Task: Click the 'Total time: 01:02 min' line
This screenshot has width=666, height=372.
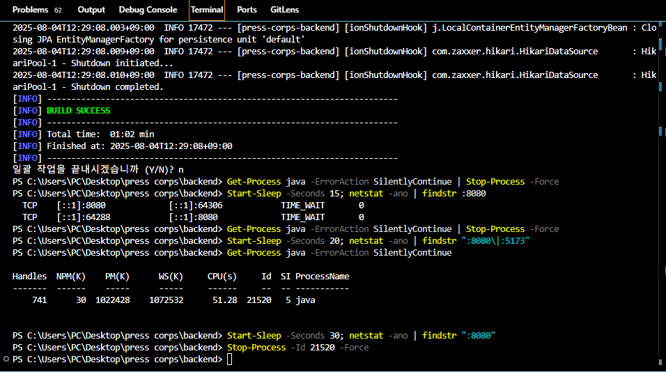Action: (100, 134)
